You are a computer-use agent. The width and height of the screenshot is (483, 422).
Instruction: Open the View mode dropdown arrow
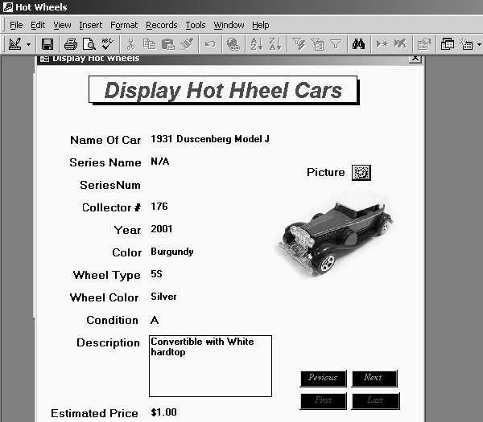click(x=29, y=44)
